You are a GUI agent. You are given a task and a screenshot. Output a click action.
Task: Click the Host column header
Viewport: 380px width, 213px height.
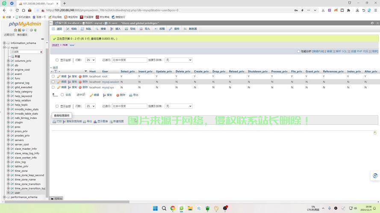point(92,72)
